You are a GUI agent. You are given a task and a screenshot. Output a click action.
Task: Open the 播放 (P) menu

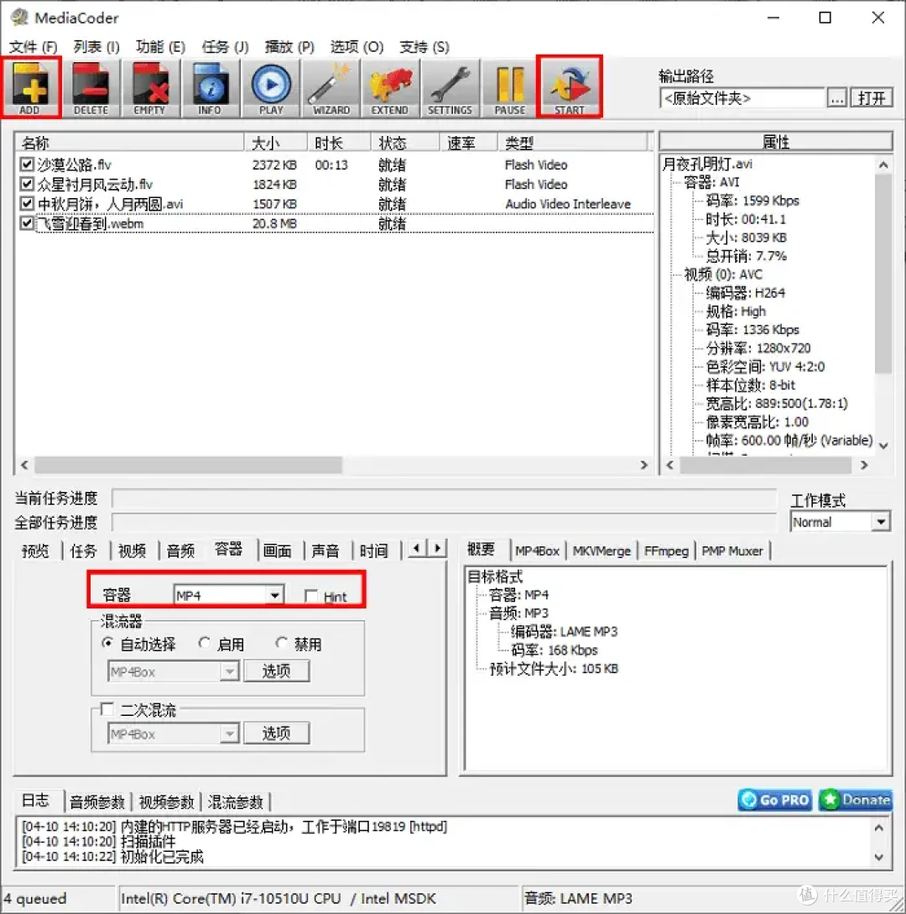pos(289,47)
